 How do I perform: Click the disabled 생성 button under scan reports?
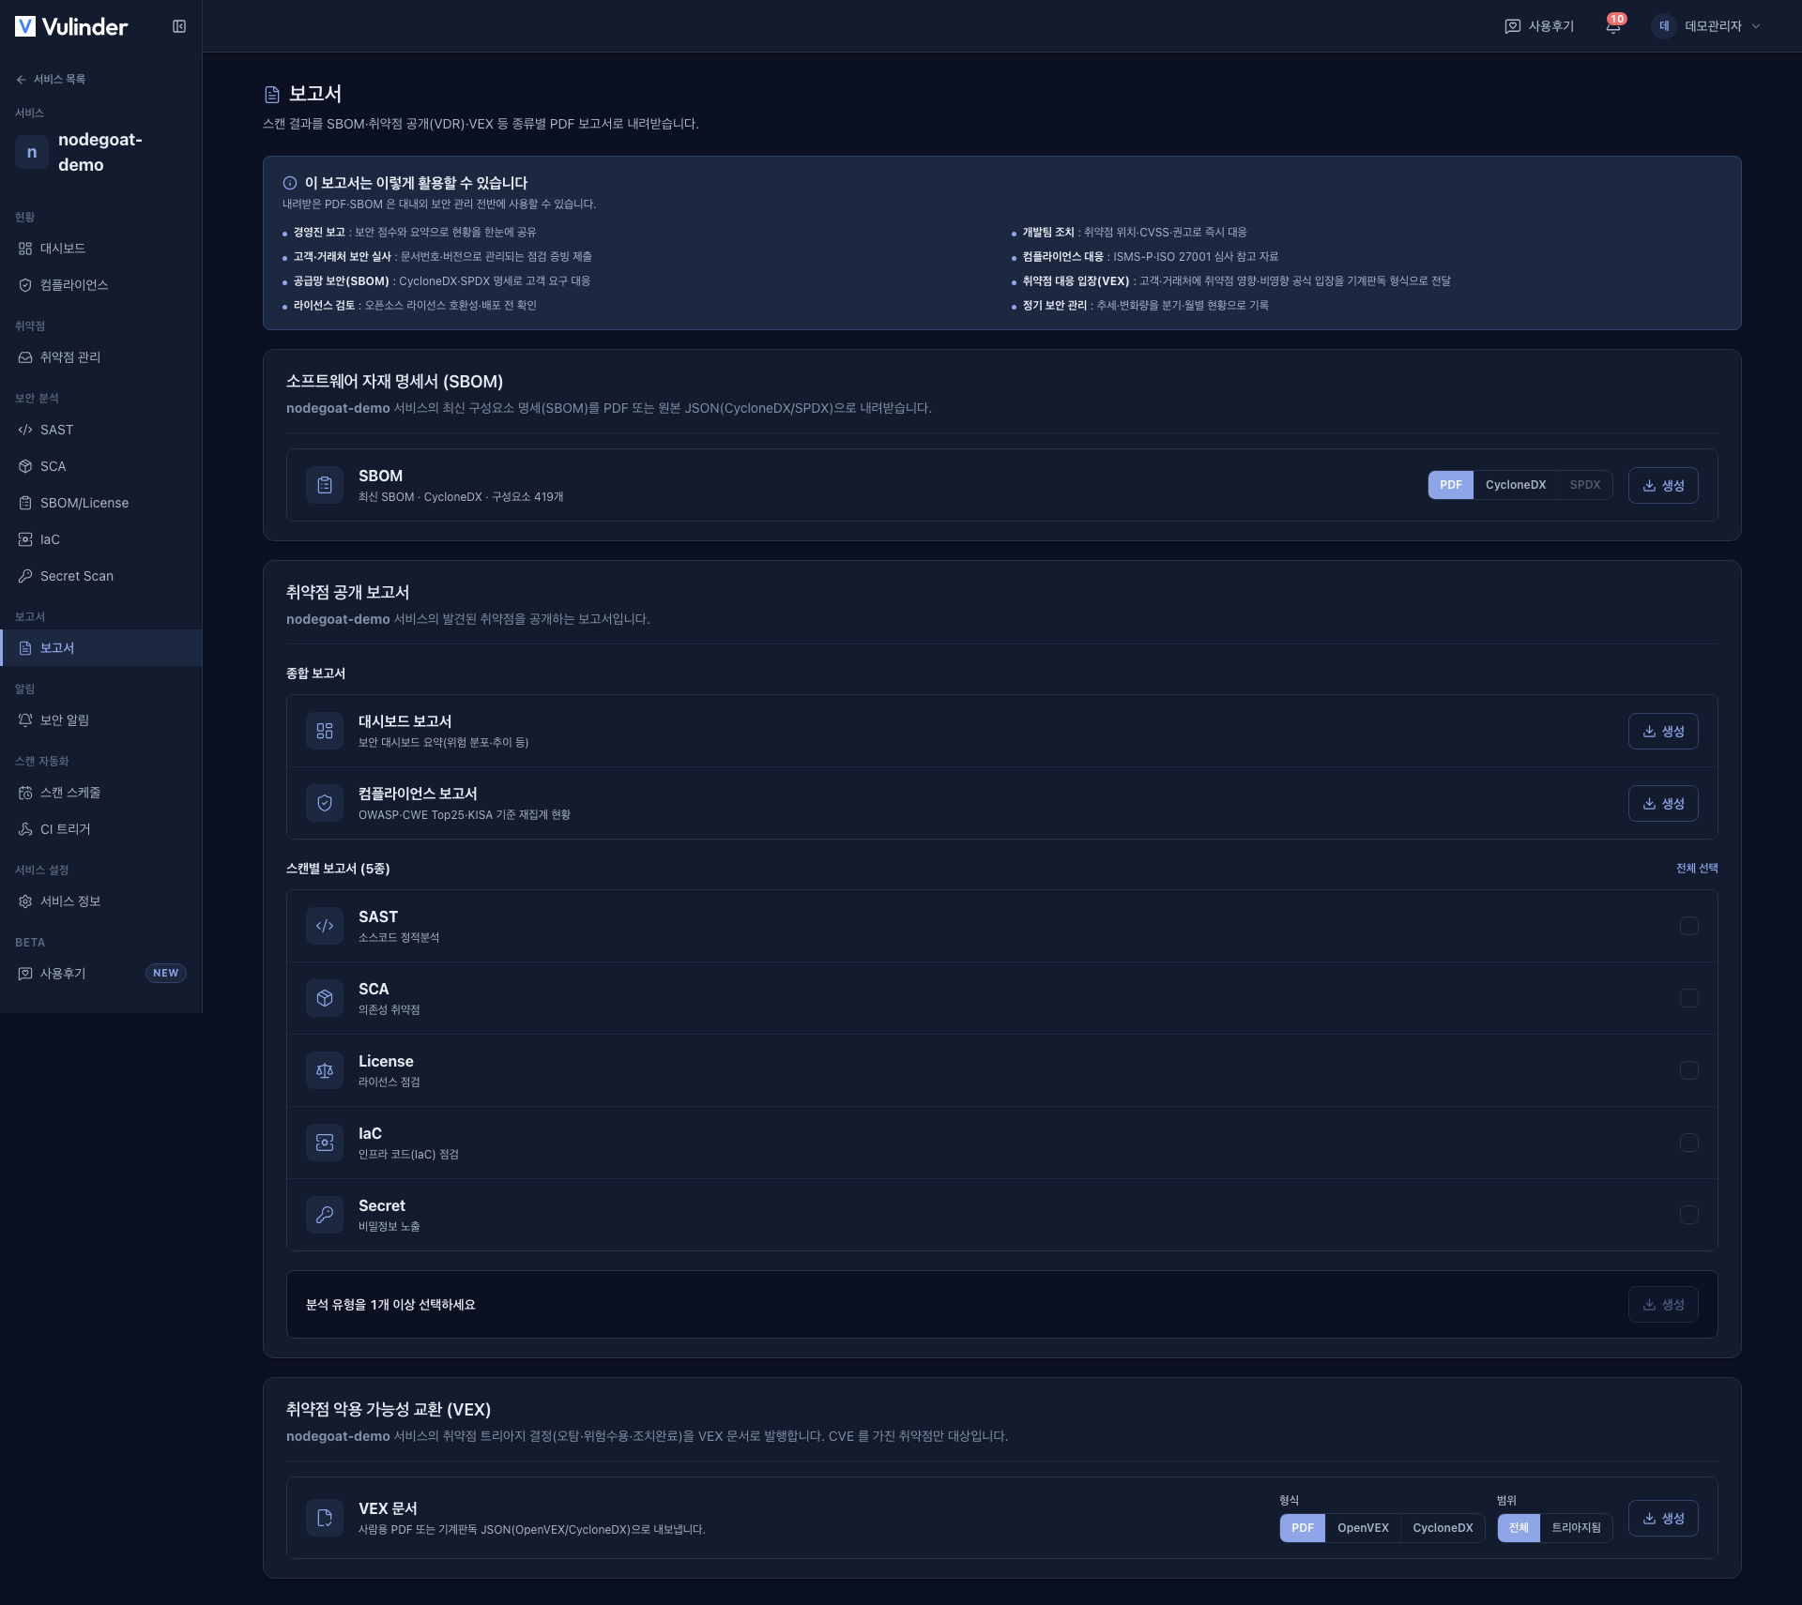1663,1305
